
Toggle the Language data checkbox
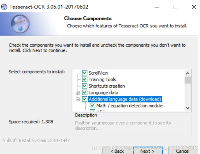pos(85,93)
